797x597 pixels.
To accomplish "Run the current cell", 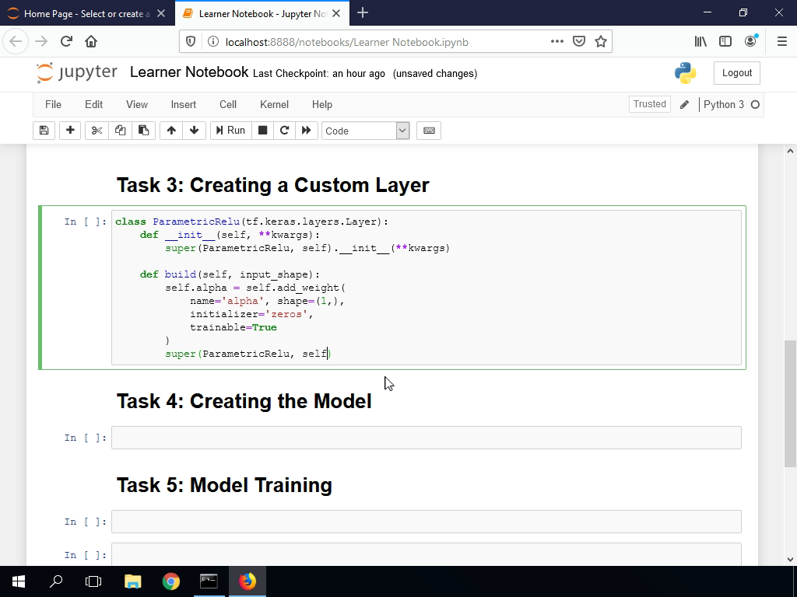I will pyautogui.click(x=230, y=131).
